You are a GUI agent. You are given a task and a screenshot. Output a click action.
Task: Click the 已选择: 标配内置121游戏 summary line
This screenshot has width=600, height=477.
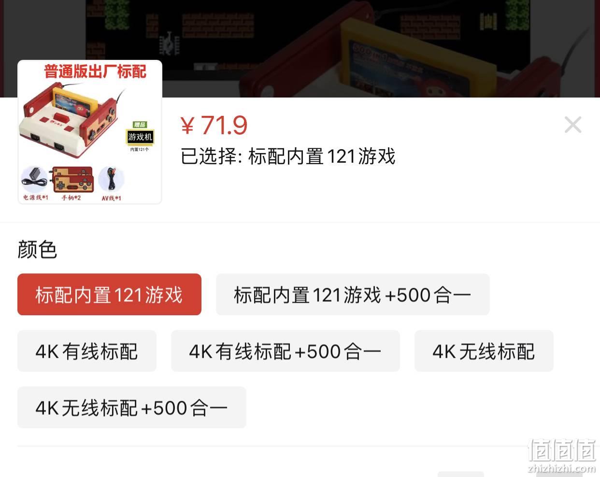pos(288,156)
